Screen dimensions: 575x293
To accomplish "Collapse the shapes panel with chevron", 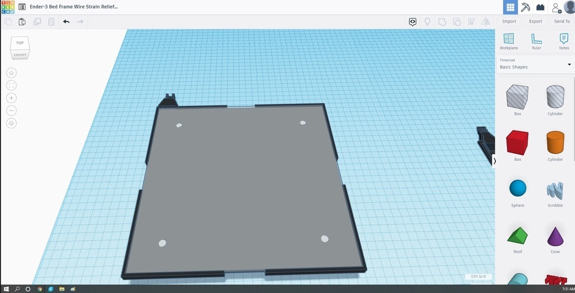I will click(495, 161).
